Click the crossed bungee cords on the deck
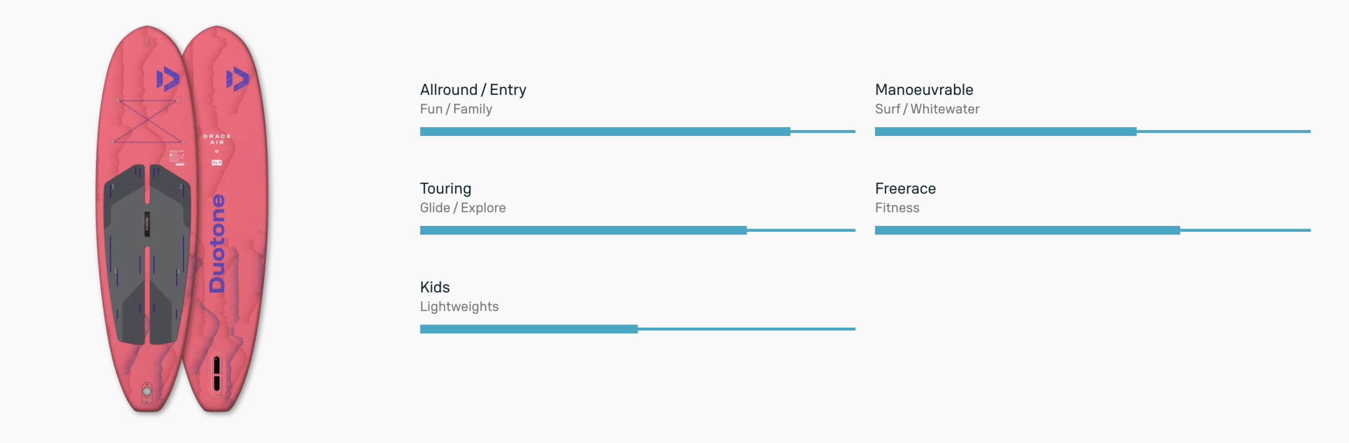 (x=148, y=121)
